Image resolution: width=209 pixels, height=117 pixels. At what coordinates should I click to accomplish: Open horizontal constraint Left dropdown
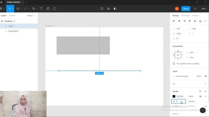tap(192, 53)
